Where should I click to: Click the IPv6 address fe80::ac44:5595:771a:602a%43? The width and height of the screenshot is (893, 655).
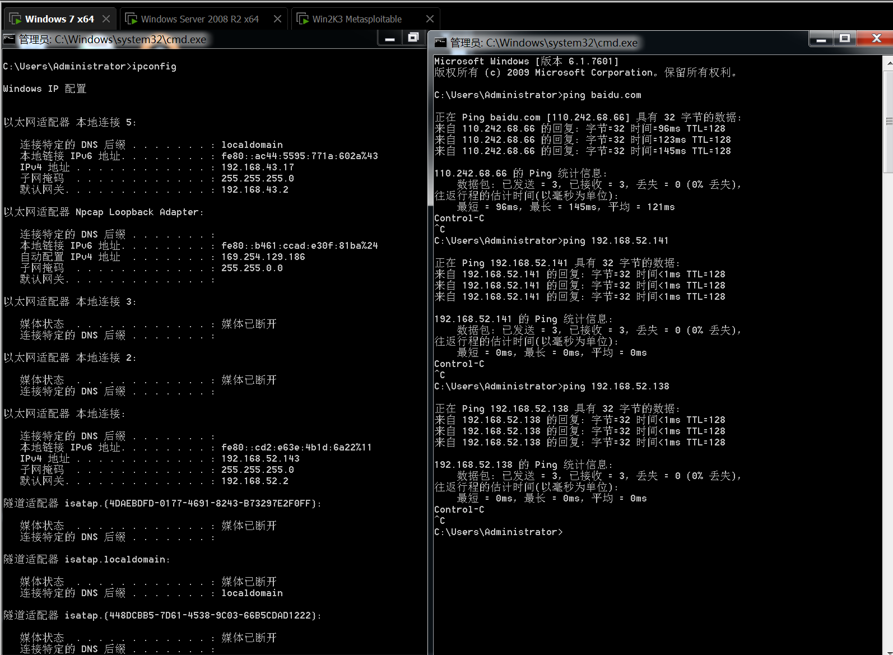300,156
